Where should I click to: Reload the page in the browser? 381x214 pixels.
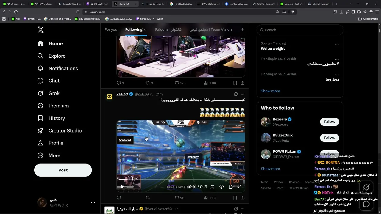[x=16, y=12]
